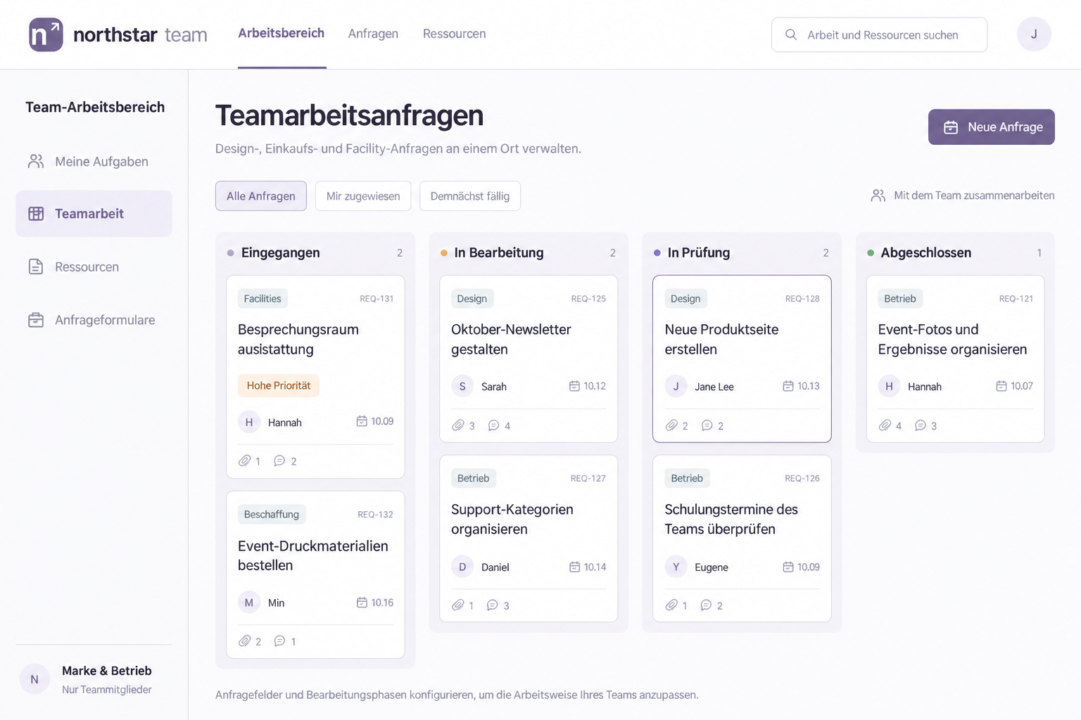Click comment icon on Support-Kategorien card
This screenshot has height=720, width=1081.
[x=493, y=605]
